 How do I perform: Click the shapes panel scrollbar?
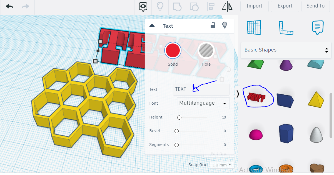[x=331, y=115]
